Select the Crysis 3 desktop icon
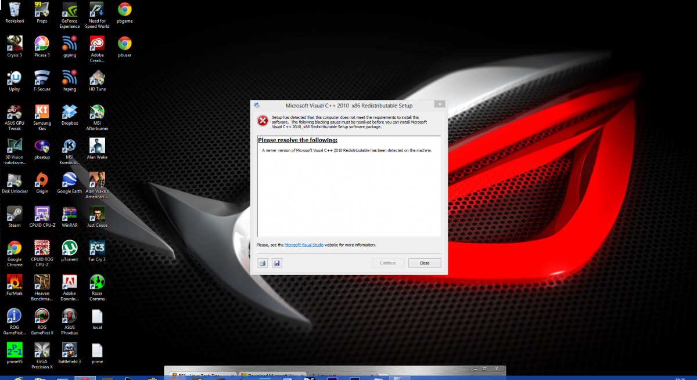 pyautogui.click(x=15, y=47)
